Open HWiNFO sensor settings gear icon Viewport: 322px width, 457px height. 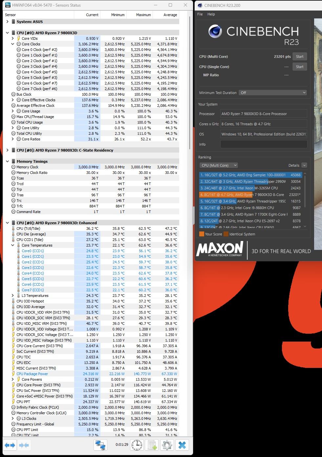167,445
